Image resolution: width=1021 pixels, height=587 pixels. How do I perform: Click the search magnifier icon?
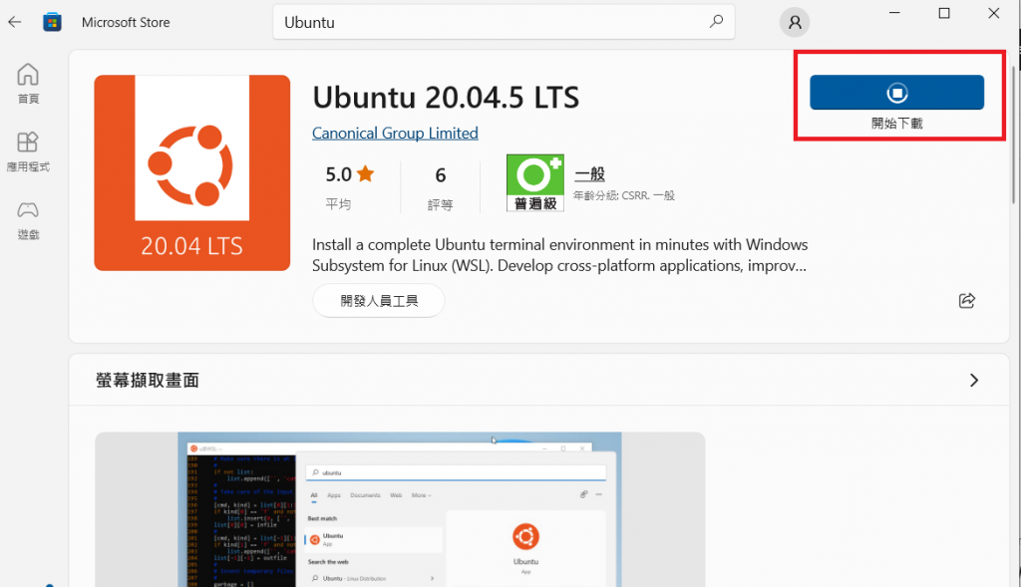click(x=716, y=22)
